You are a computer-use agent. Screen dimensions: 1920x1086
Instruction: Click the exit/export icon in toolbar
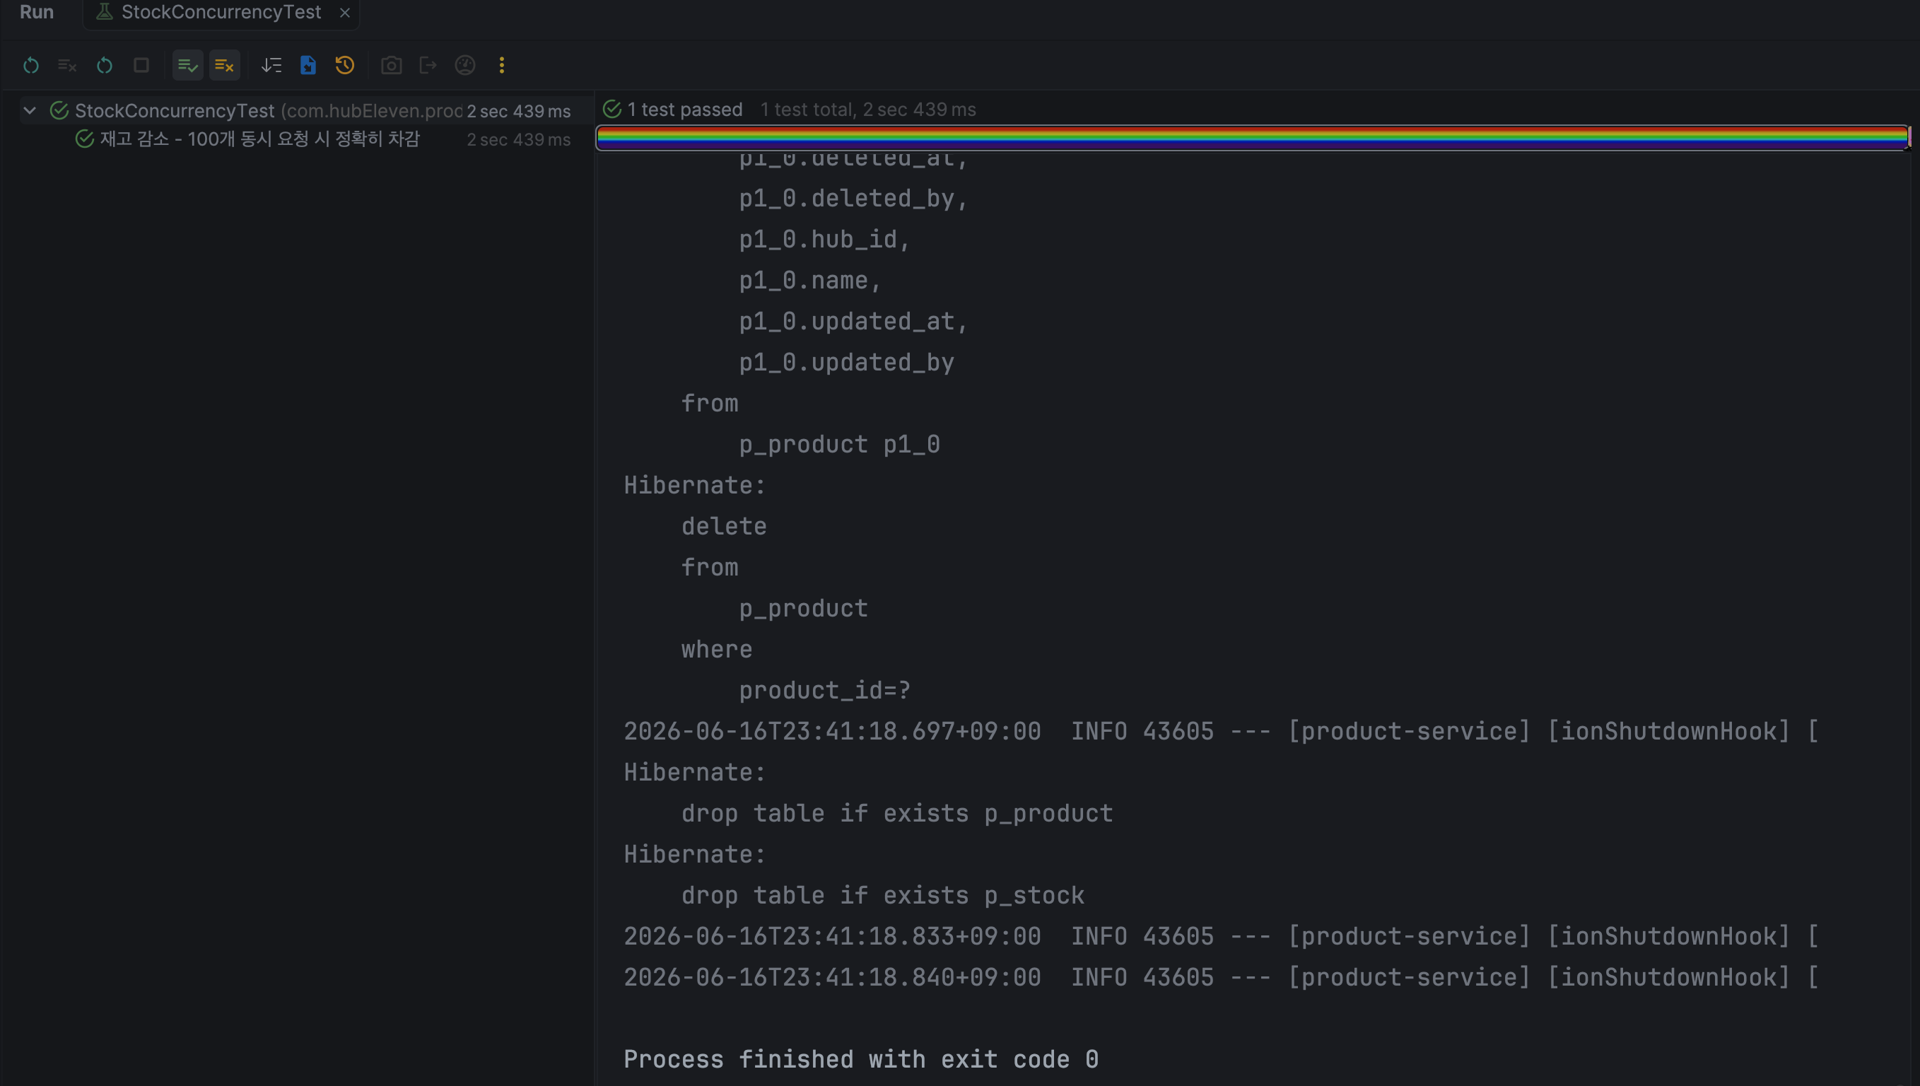pyautogui.click(x=428, y=66)
